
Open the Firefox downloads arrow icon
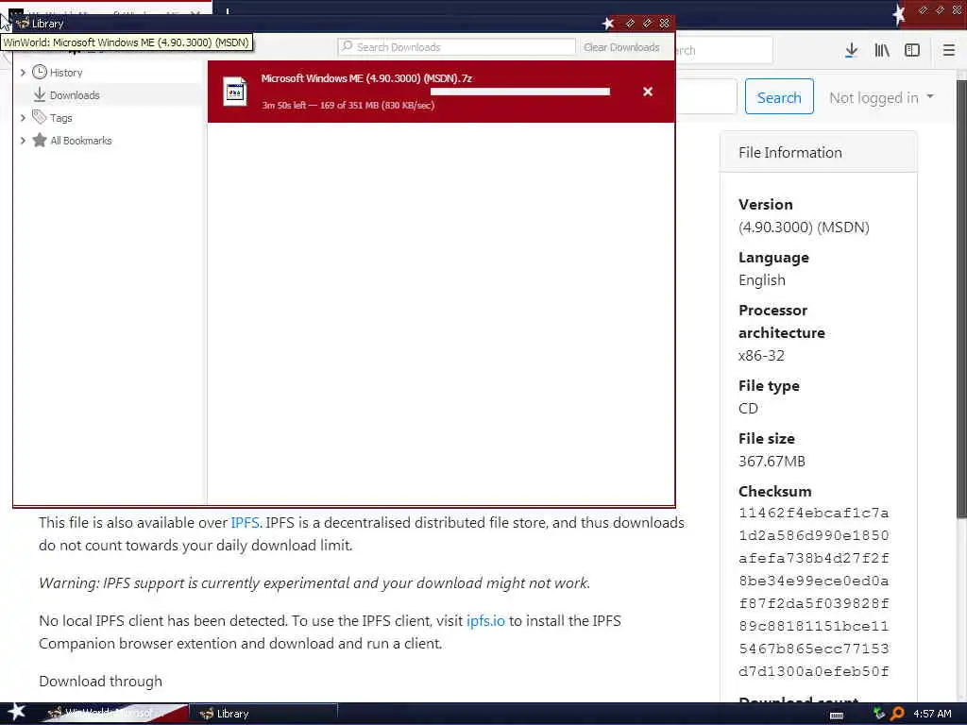click(851, 50)
